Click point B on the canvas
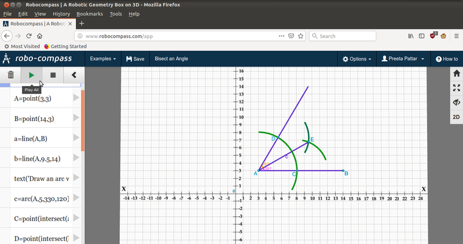The image size is (463, 244). (x=343, y=171)
